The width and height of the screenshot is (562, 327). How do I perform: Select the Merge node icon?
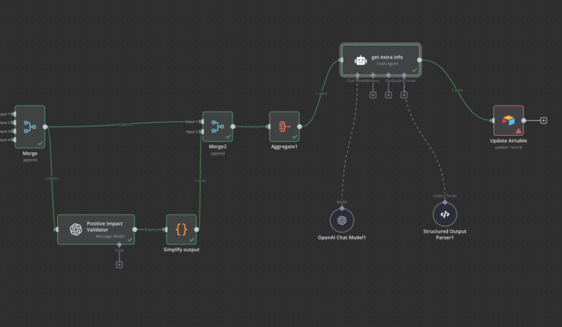click(30, 126)
